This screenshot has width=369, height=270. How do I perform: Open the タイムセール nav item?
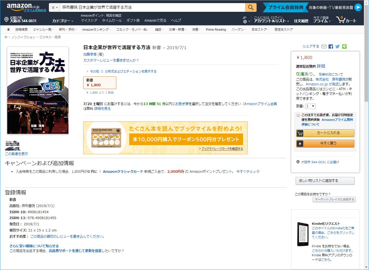pyautogui.click(x=112, y=21)
